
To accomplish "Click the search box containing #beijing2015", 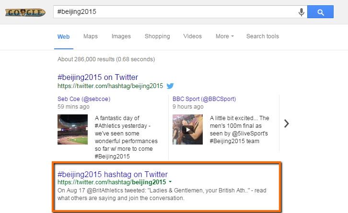I will (175, 12).
